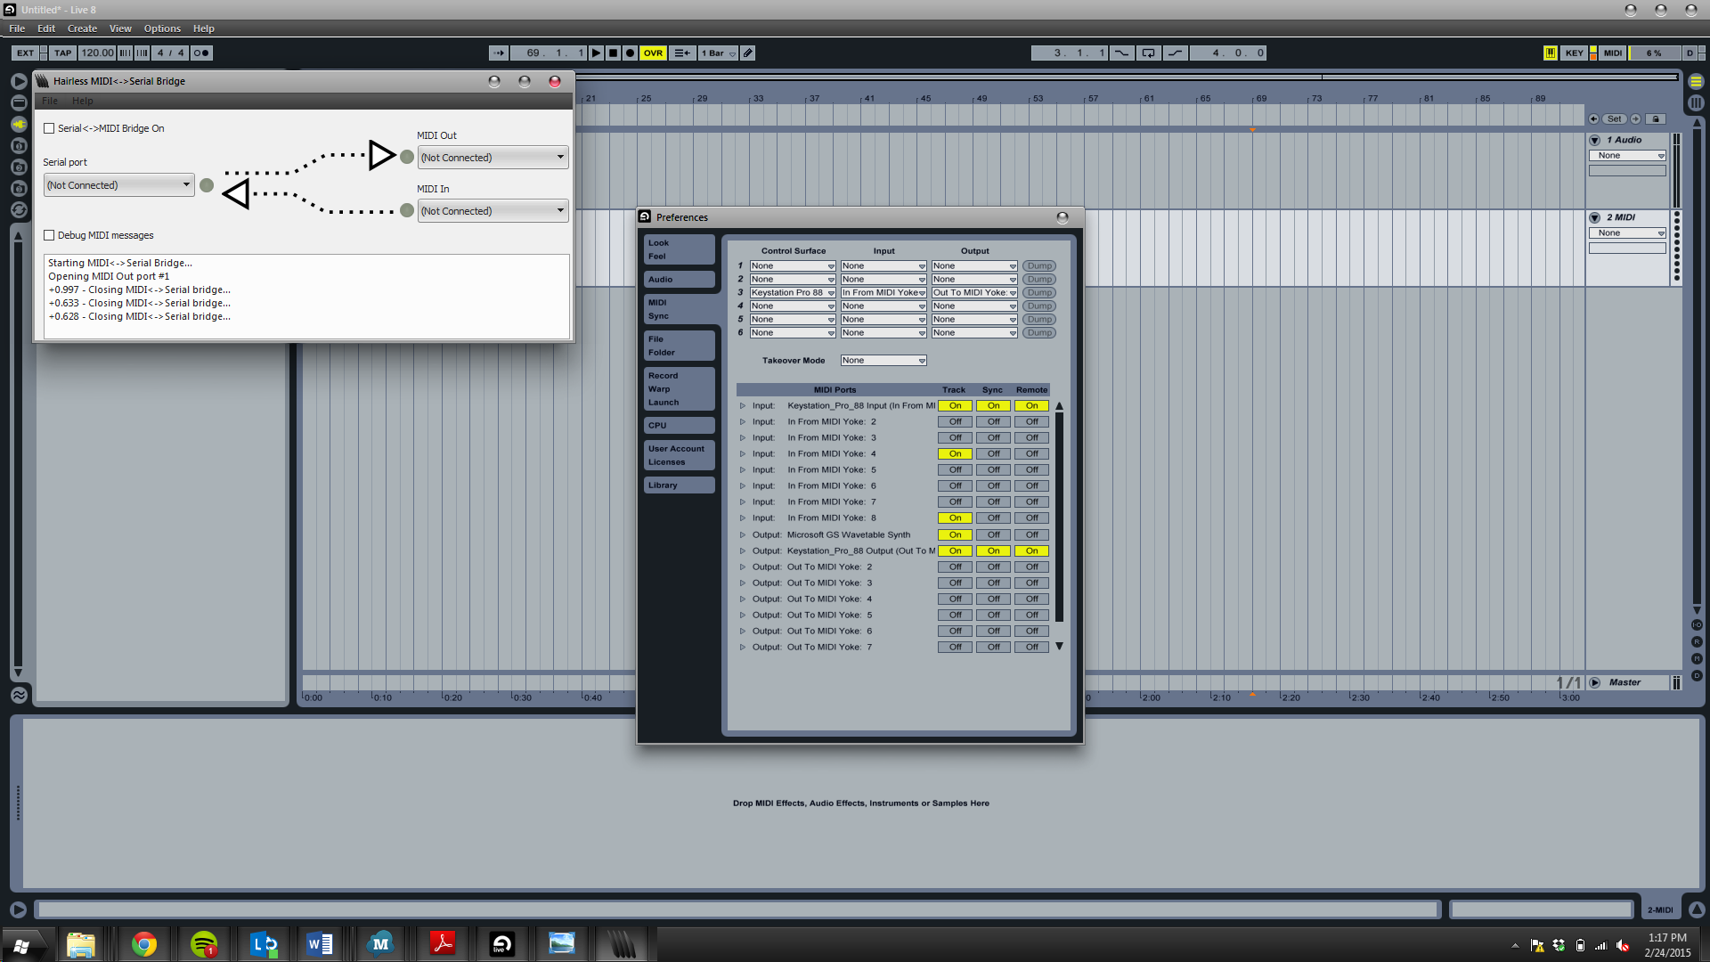Image resolution: width=1710 pixels, height=962 pixels.
Task: Check Debug MIDI messages
Action: 49,235
